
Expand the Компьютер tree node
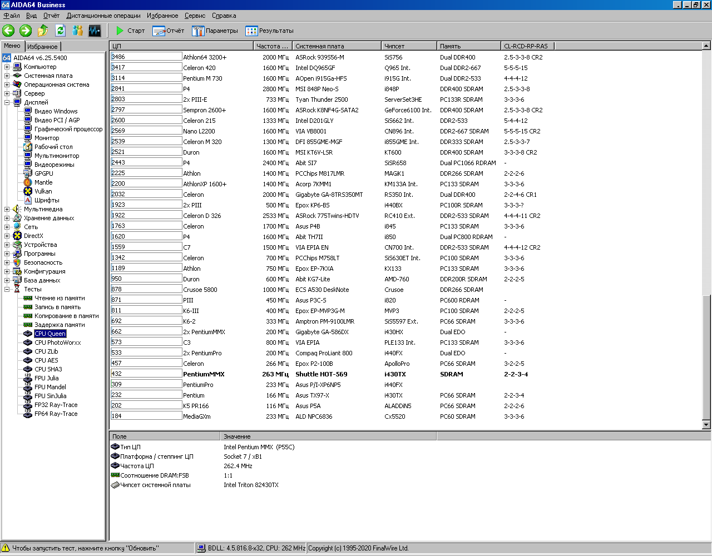pos(7,67)
